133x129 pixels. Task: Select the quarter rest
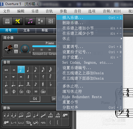pyautogui.click(x=28, y=77)
